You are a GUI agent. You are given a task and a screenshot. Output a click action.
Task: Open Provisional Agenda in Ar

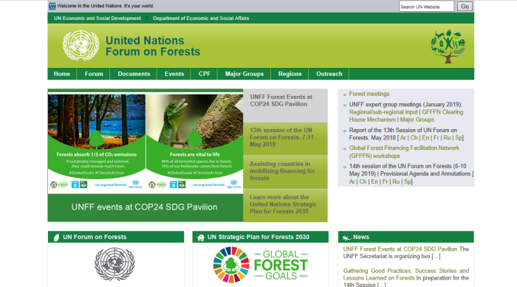[352, 181]
